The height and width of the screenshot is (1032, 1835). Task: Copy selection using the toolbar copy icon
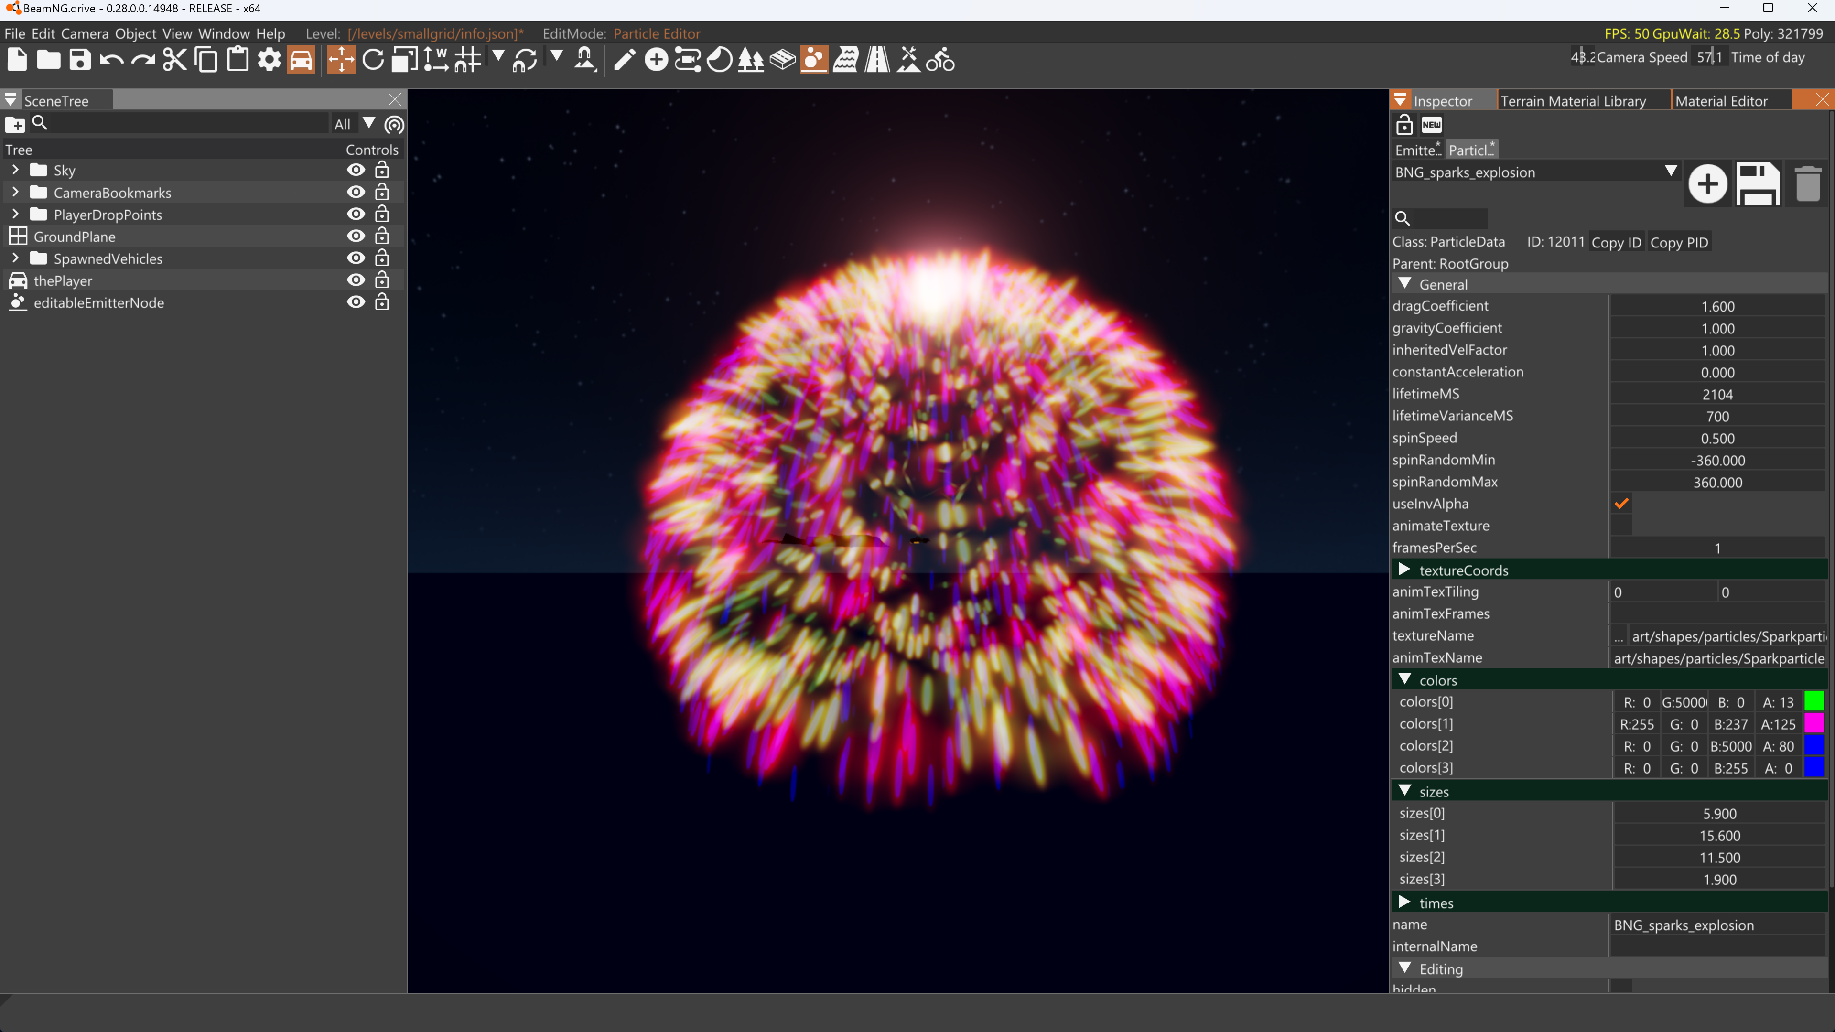click(206, 60)
